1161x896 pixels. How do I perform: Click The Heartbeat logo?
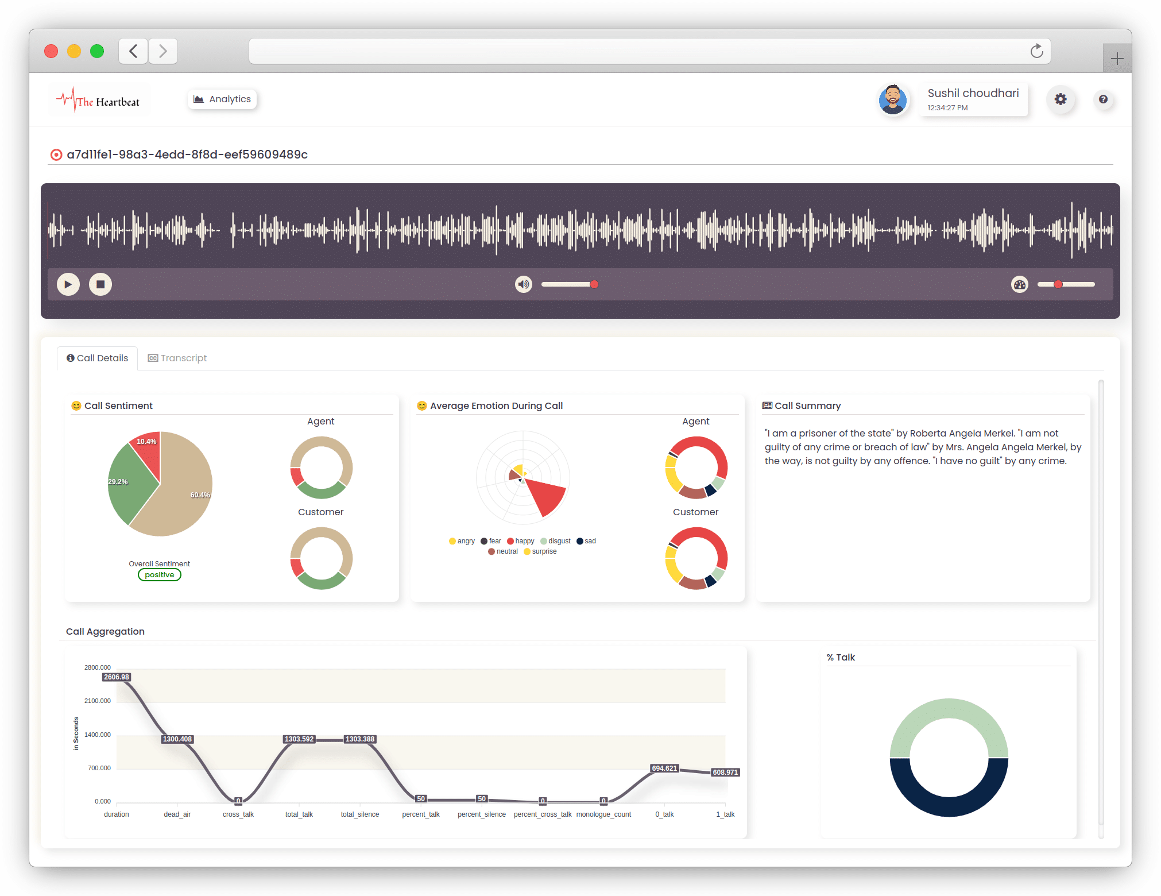[99, 99]
